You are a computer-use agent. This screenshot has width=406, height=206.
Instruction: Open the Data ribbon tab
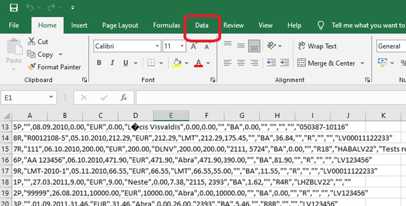tap(202, 25)
